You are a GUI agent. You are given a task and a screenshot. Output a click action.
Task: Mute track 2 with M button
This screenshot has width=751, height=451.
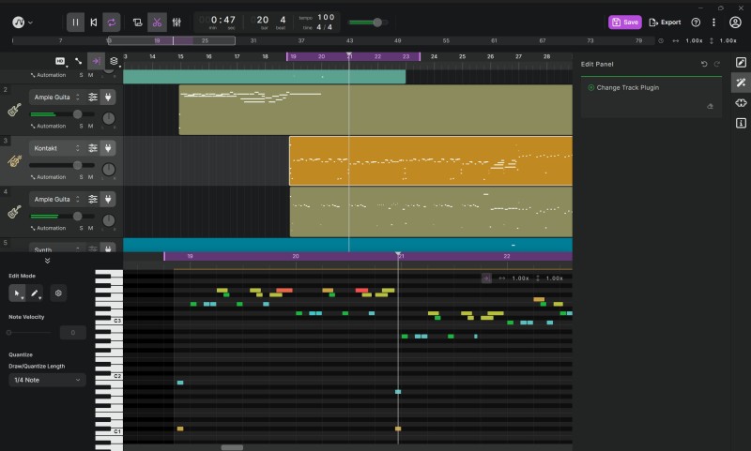90,127
